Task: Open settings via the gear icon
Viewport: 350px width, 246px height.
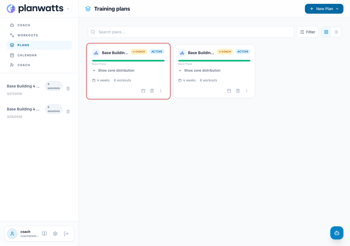Action: coord(55,234)
